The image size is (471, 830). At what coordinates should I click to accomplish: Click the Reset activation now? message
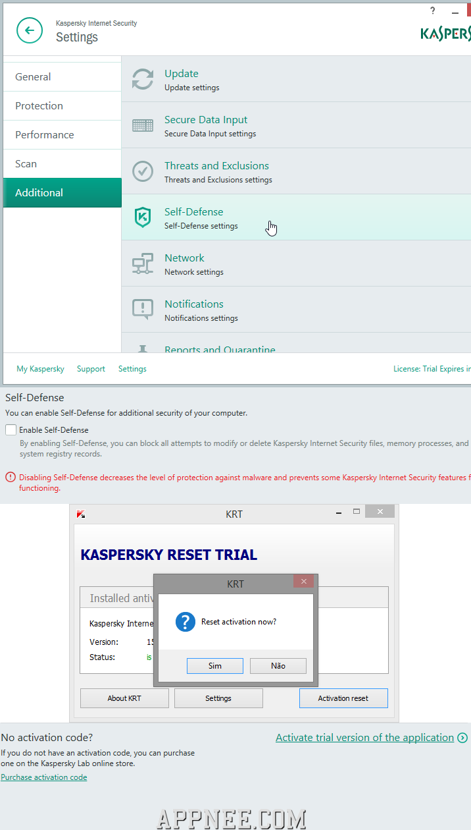(x=239, y=622)
